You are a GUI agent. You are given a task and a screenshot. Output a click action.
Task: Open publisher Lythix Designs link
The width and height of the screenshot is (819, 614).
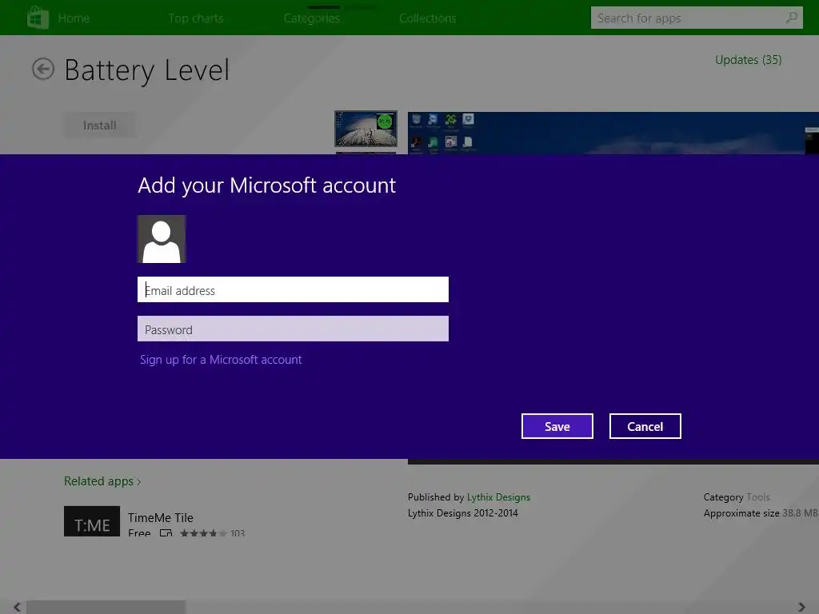coord(498,497)
